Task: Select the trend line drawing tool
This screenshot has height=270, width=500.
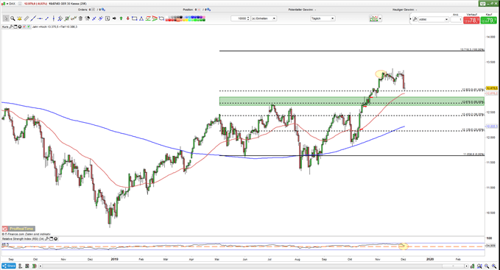Action: tap(33, 18)
